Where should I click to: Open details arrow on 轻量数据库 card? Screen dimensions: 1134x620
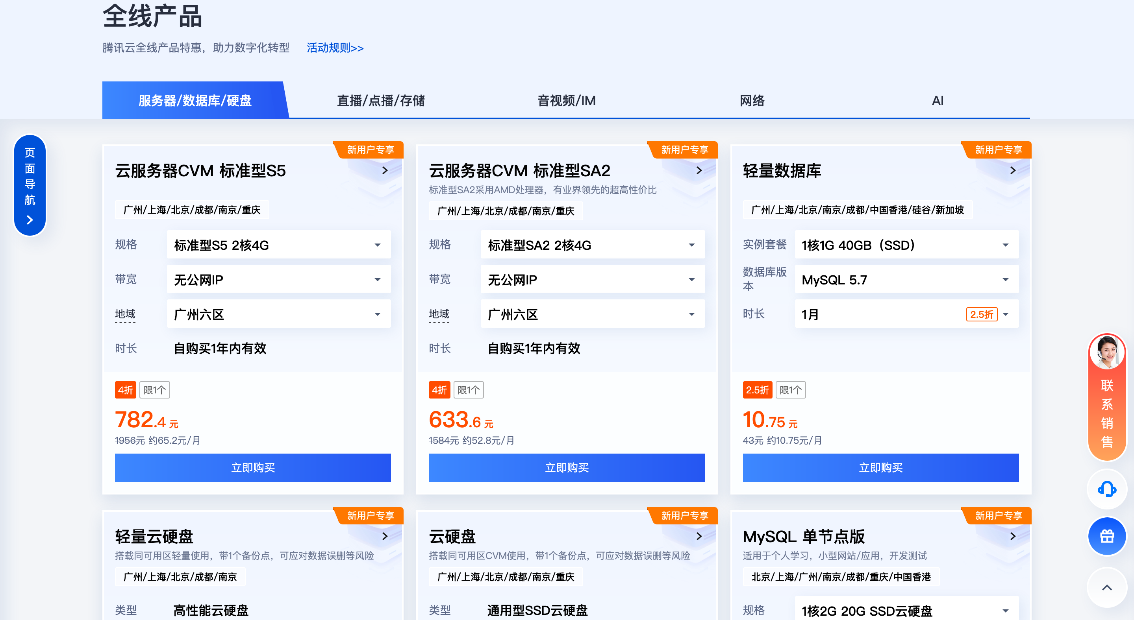coord(1013,171)
